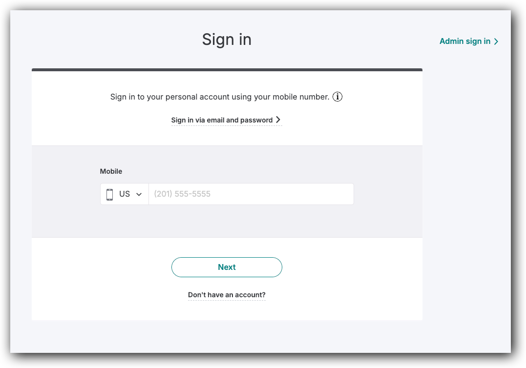Select the smartphone icon in country selector
The image size is (526, 368).
(x=109, y=194)
